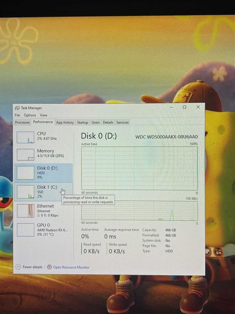Click the Formatted 466 GB value
235x314 pixels.
[x=171, y=235]
